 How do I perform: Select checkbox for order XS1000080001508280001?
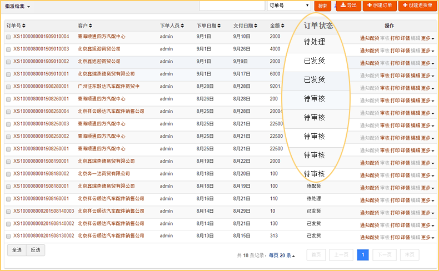[x=8, y=87]
